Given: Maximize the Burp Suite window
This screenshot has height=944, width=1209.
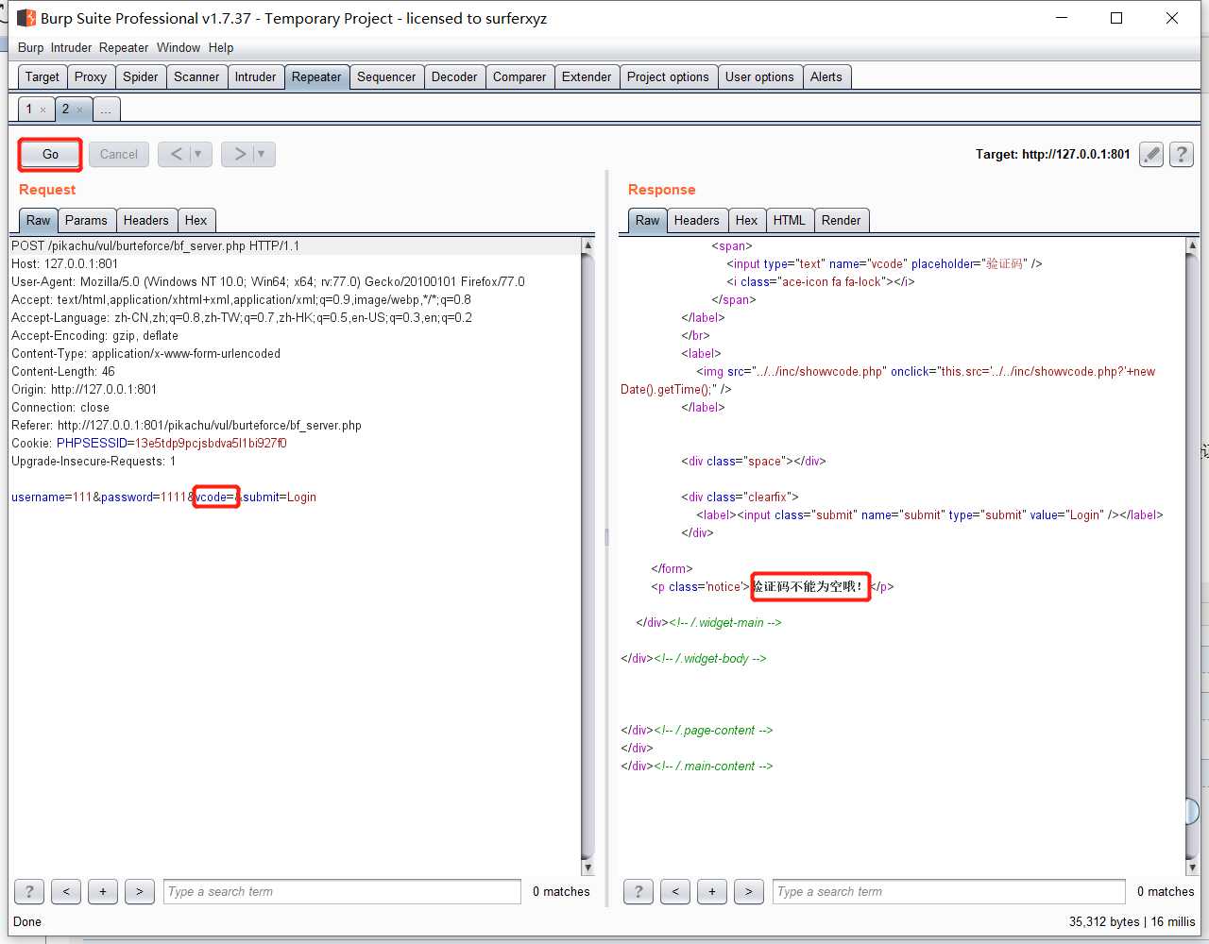Looking at the screenshot, I should pos(1116,18).
